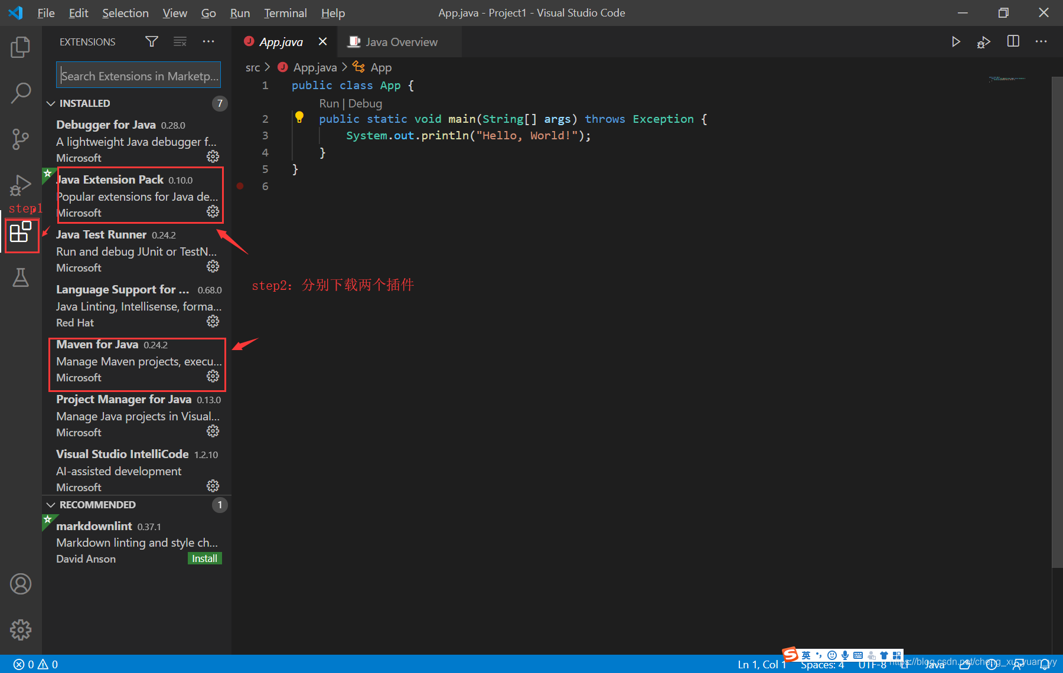1063x673 pixels.
Task: Open the Run menu
Action: coord(240,12)
